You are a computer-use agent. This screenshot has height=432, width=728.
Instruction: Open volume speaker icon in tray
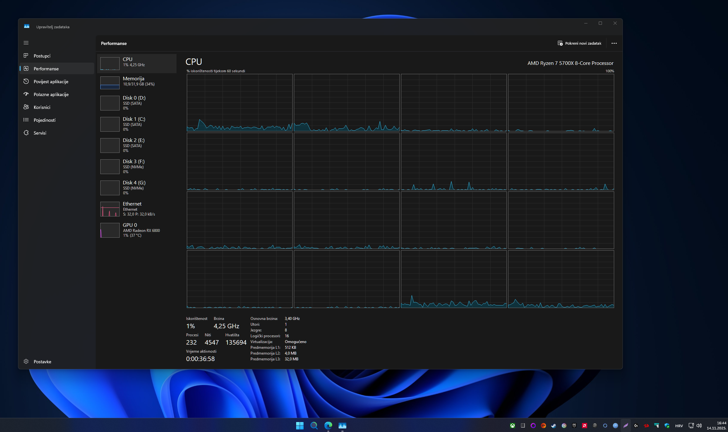point(699,426)
